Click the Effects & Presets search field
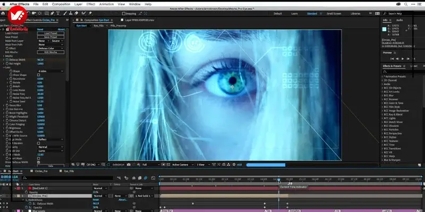 click(x=402, y=72)
